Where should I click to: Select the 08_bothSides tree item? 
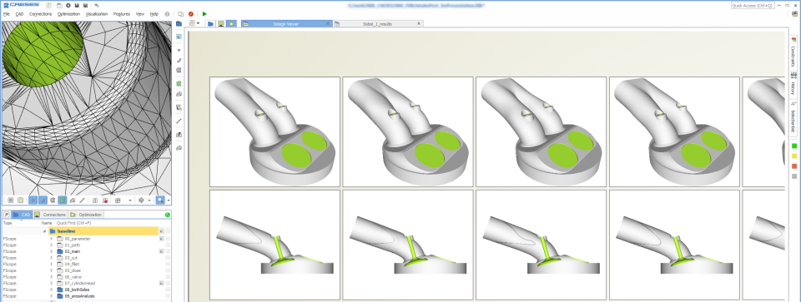[77, 290]
